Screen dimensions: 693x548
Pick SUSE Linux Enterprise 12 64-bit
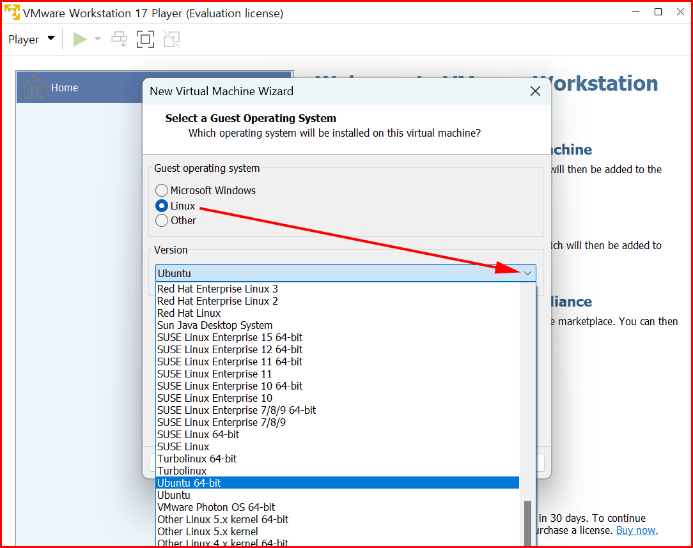click(338, 350)
